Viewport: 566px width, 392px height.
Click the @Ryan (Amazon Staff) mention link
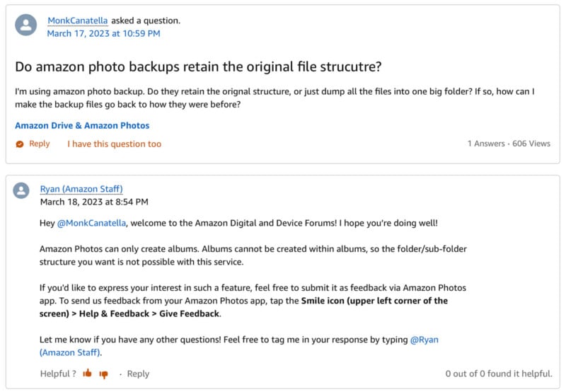[x=424, y=340]
